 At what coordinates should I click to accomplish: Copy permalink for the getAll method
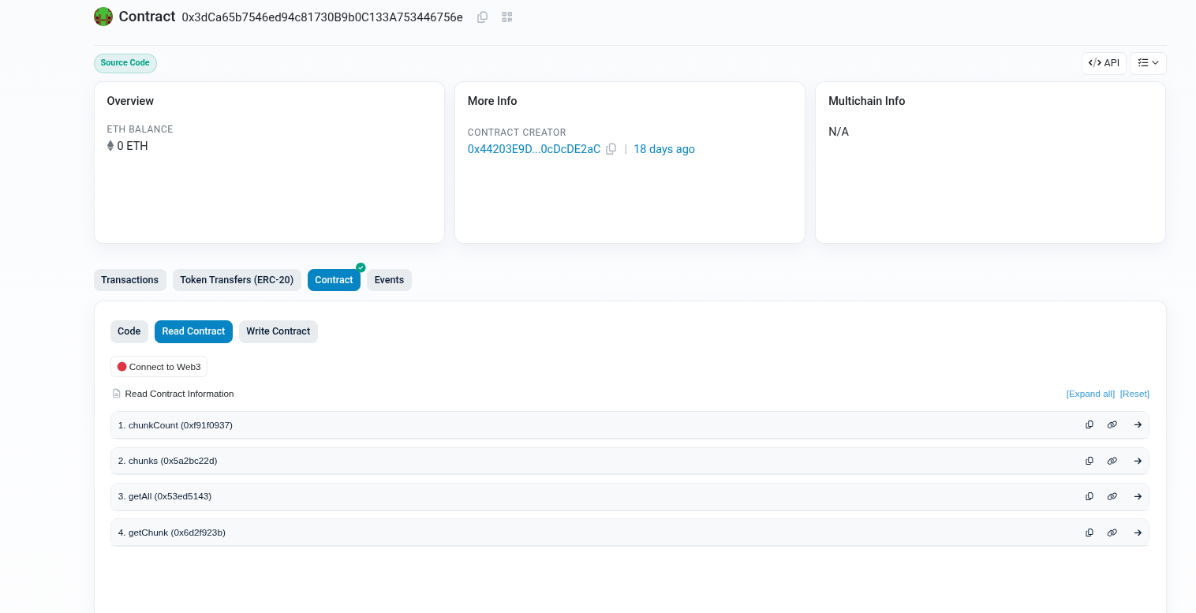click(1112, 496)
